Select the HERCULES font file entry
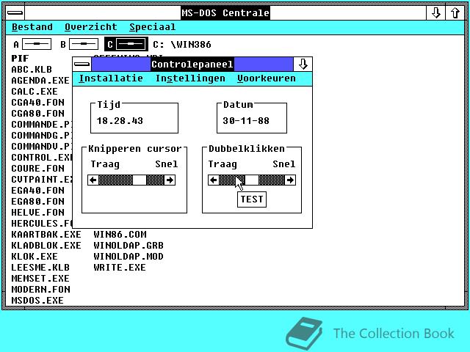 click(x=42, y=224)
